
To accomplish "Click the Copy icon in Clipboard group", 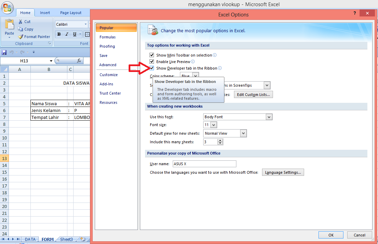I will 21,29.
